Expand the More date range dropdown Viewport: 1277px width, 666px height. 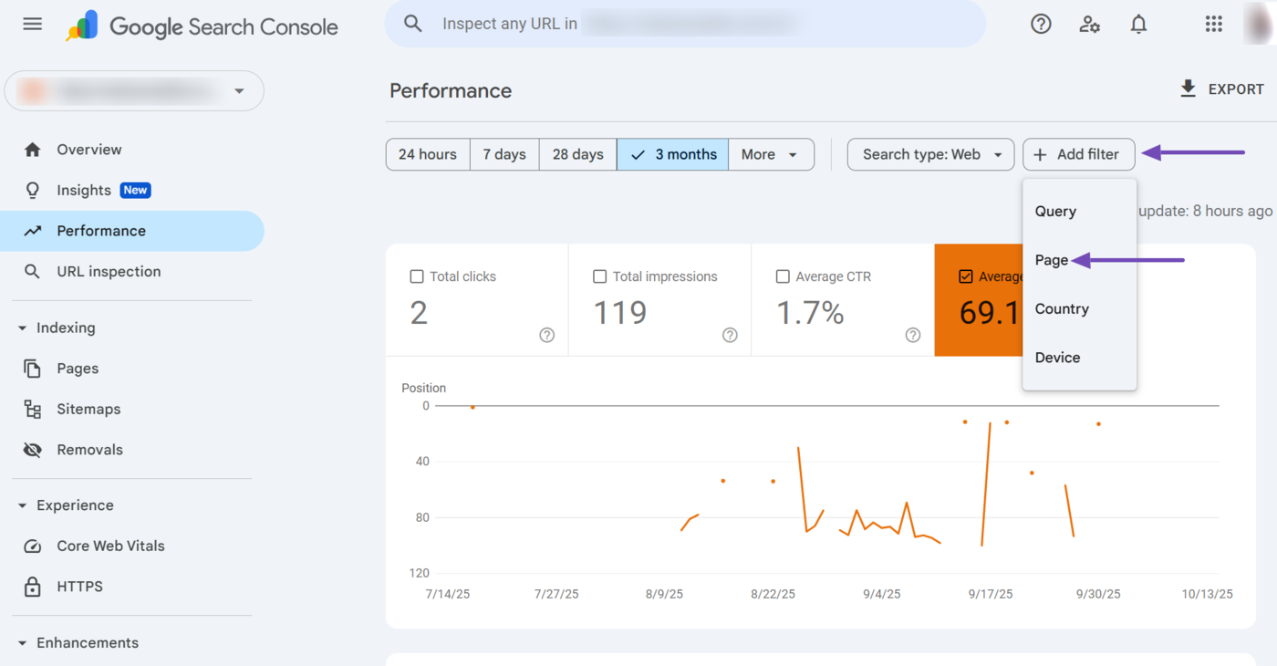click(769, 154)
